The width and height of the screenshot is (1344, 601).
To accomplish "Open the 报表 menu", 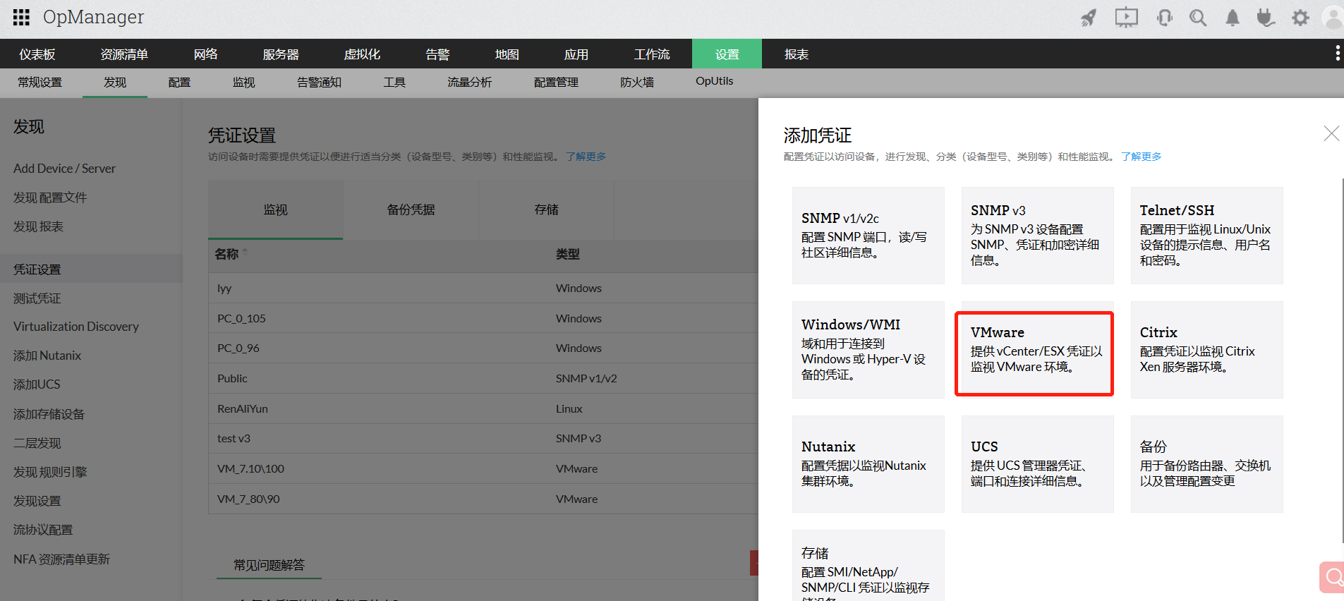I will [797, 54].
